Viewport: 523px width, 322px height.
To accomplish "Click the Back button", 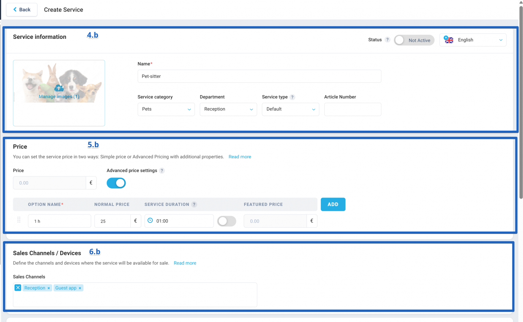I will [x=22, y=10].
